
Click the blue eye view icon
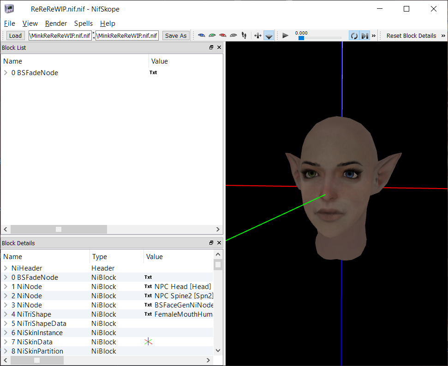202,35
